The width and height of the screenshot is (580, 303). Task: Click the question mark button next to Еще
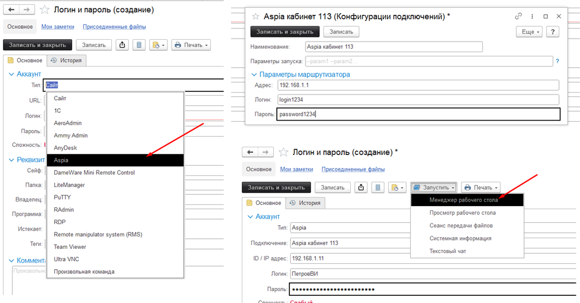tap(553, 31)
